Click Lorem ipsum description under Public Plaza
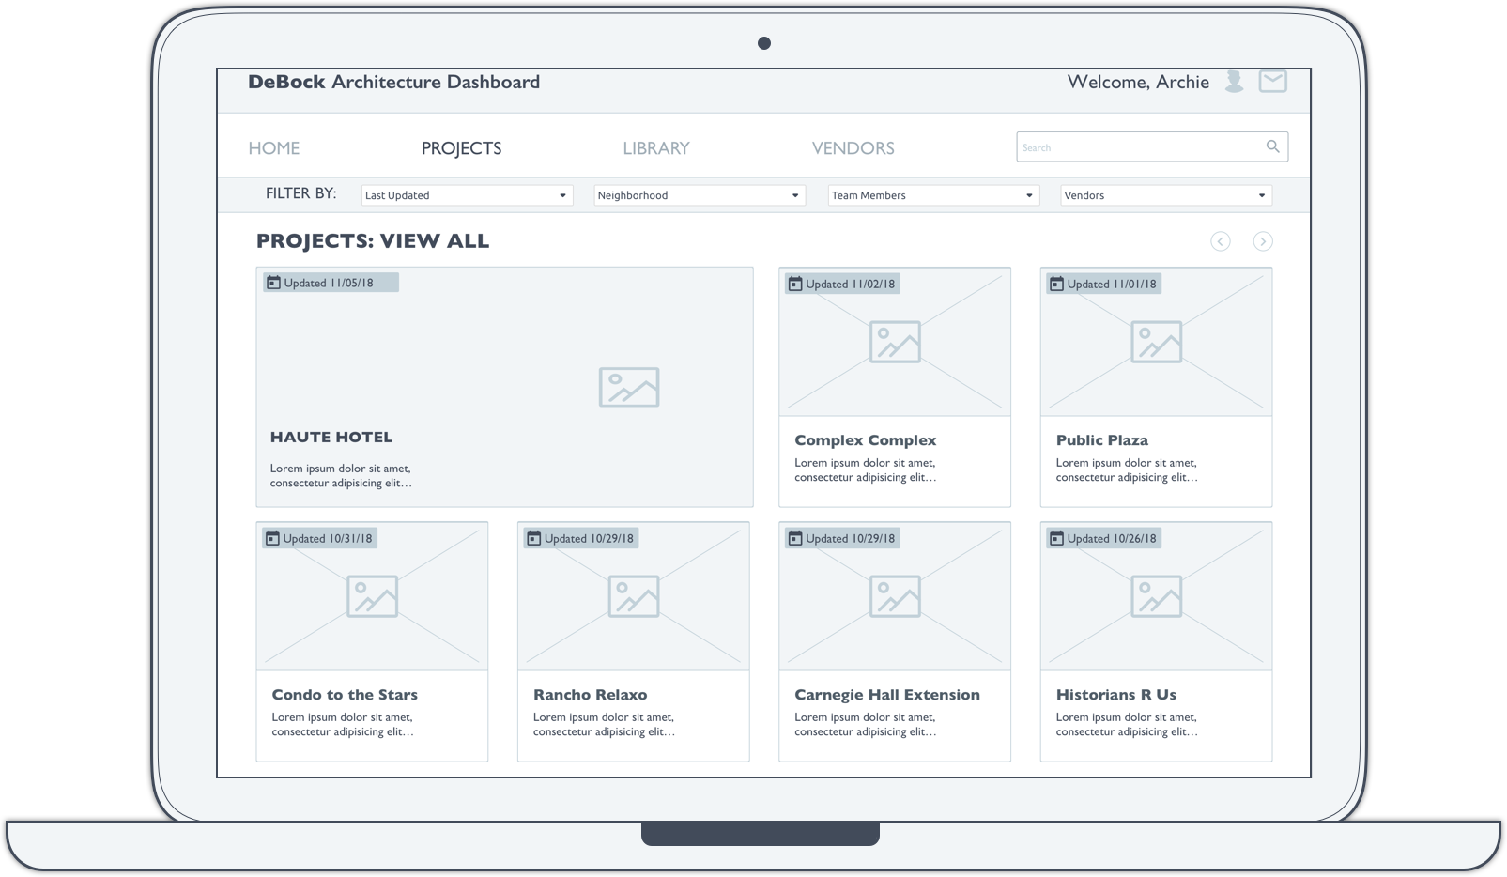 click(x=1127, y=470)
